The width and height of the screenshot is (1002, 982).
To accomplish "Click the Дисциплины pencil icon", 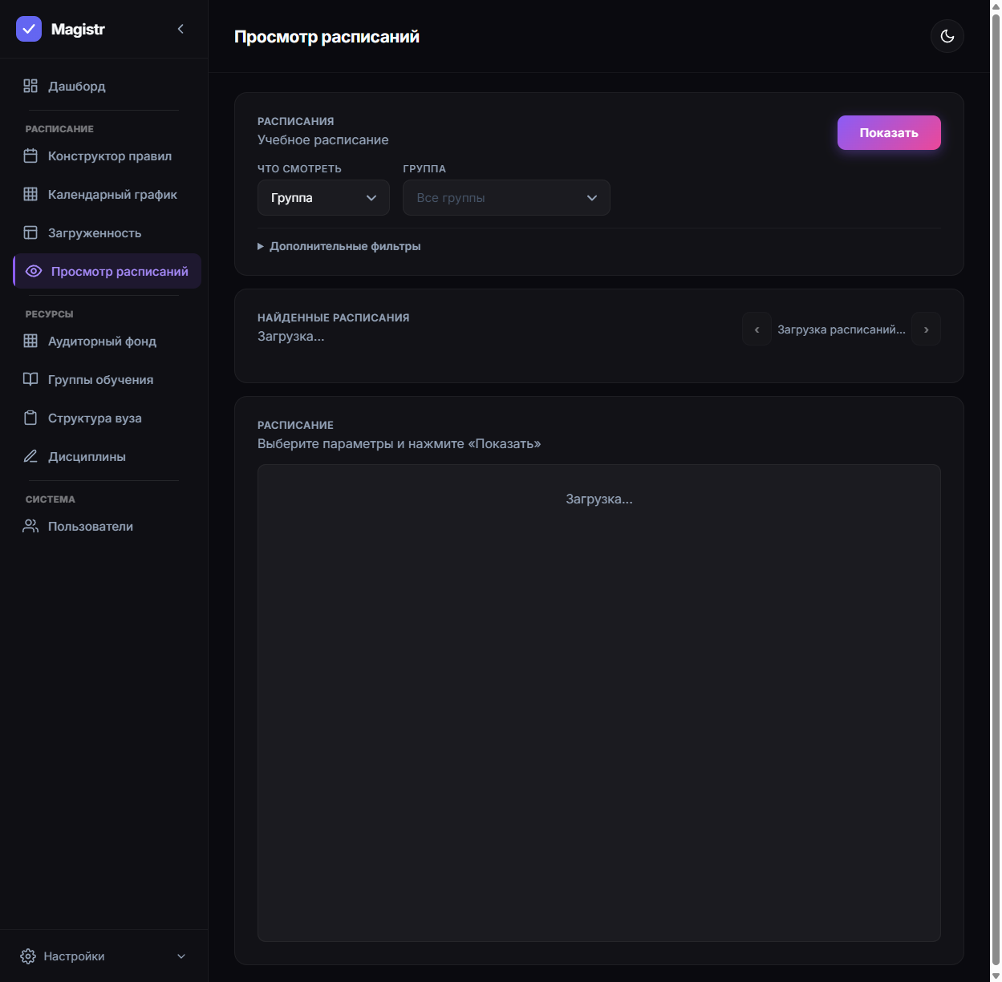I will (x=30, y=456).
